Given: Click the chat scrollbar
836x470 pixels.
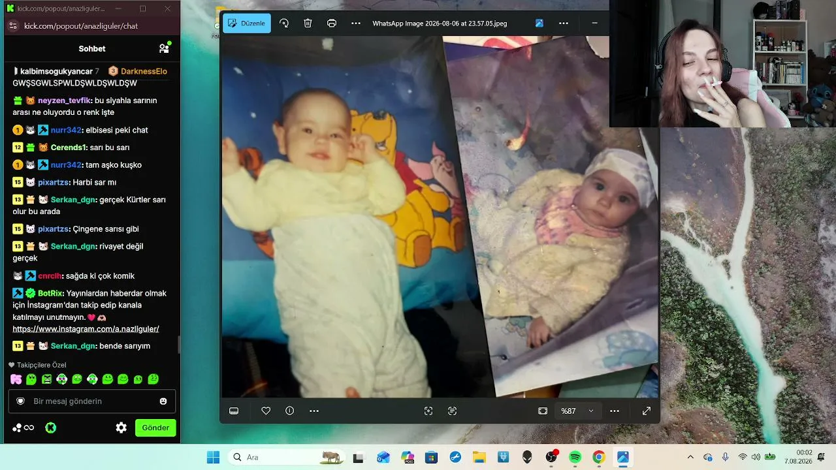Looking at the screenshot, I should click(179, 343).
